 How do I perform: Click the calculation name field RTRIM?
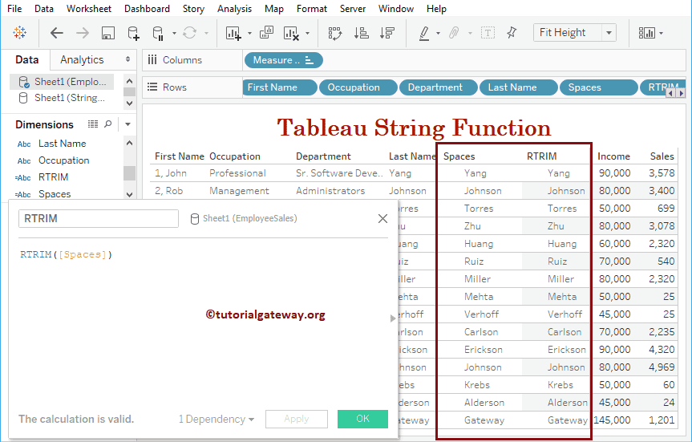99,218
